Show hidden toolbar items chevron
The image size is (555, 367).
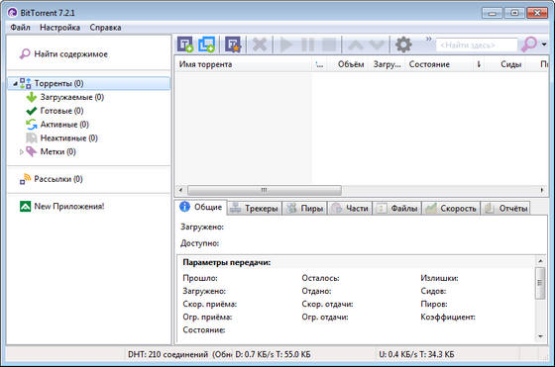click(428, 39)
